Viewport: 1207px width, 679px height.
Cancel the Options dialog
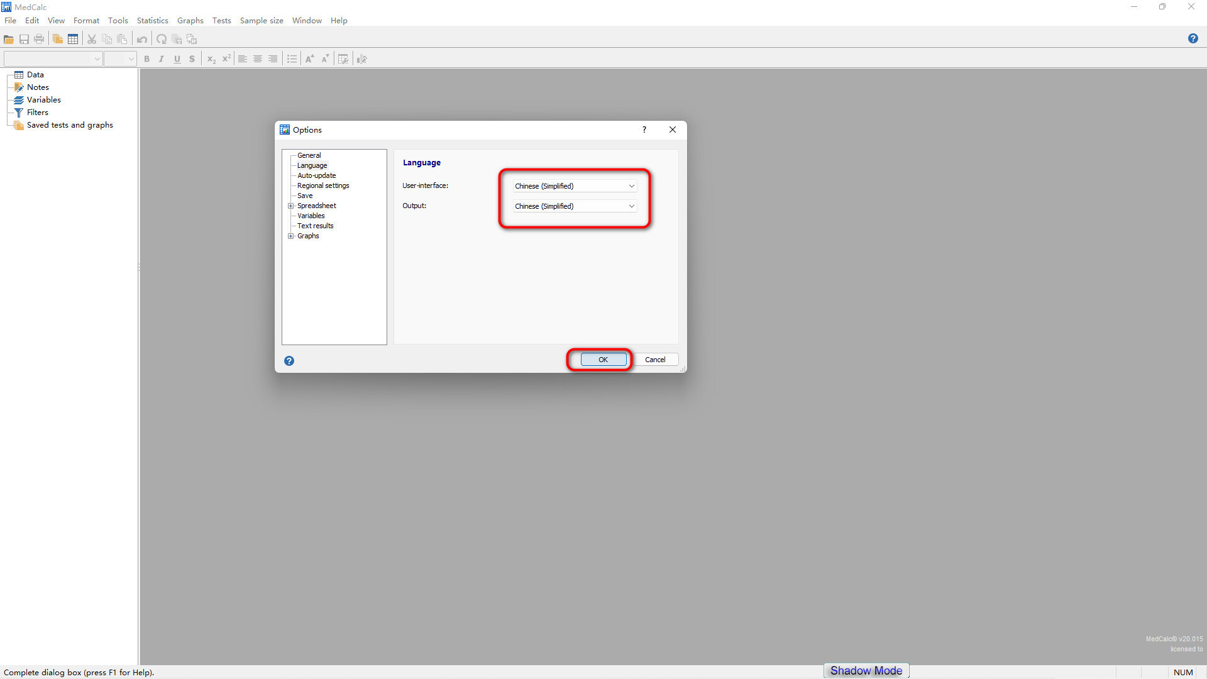click(655, 360)
